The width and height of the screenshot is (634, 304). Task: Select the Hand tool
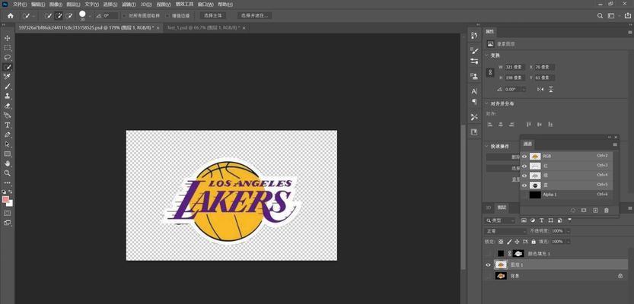click(x=8, y=163)
